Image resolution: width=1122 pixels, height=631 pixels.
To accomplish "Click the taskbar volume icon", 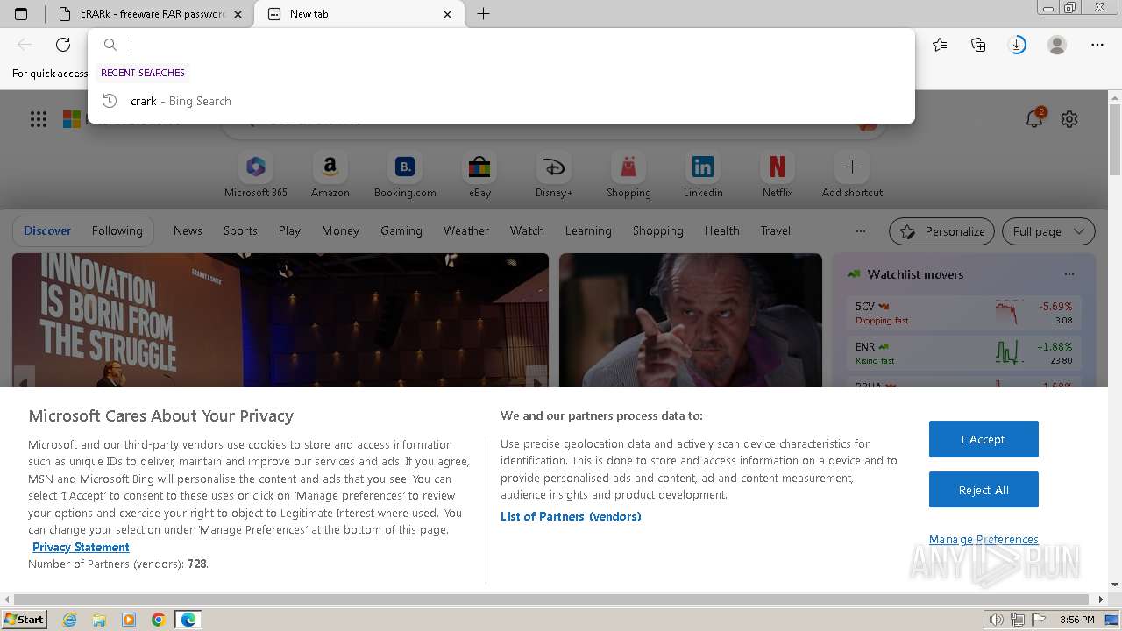I will pyautogui.click(x=997, y=620).
